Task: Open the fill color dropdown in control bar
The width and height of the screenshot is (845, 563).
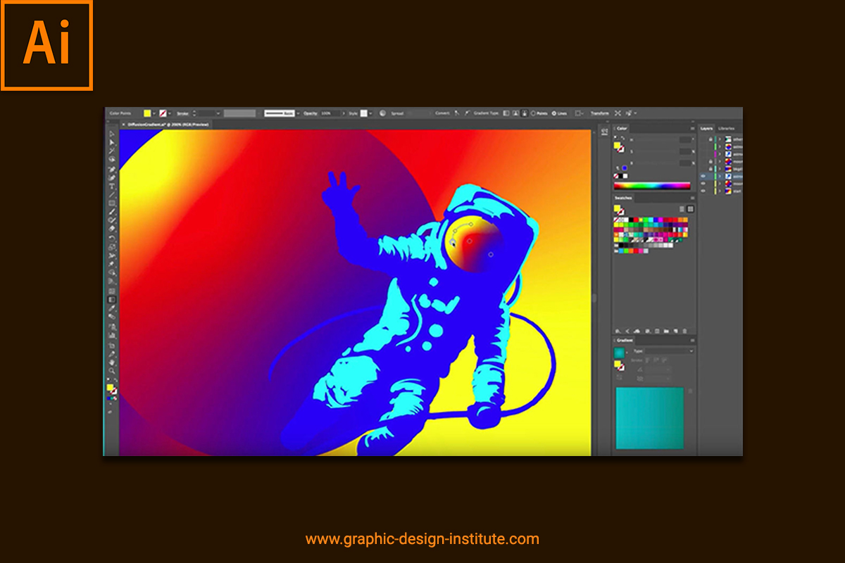Action: [156, 113]
